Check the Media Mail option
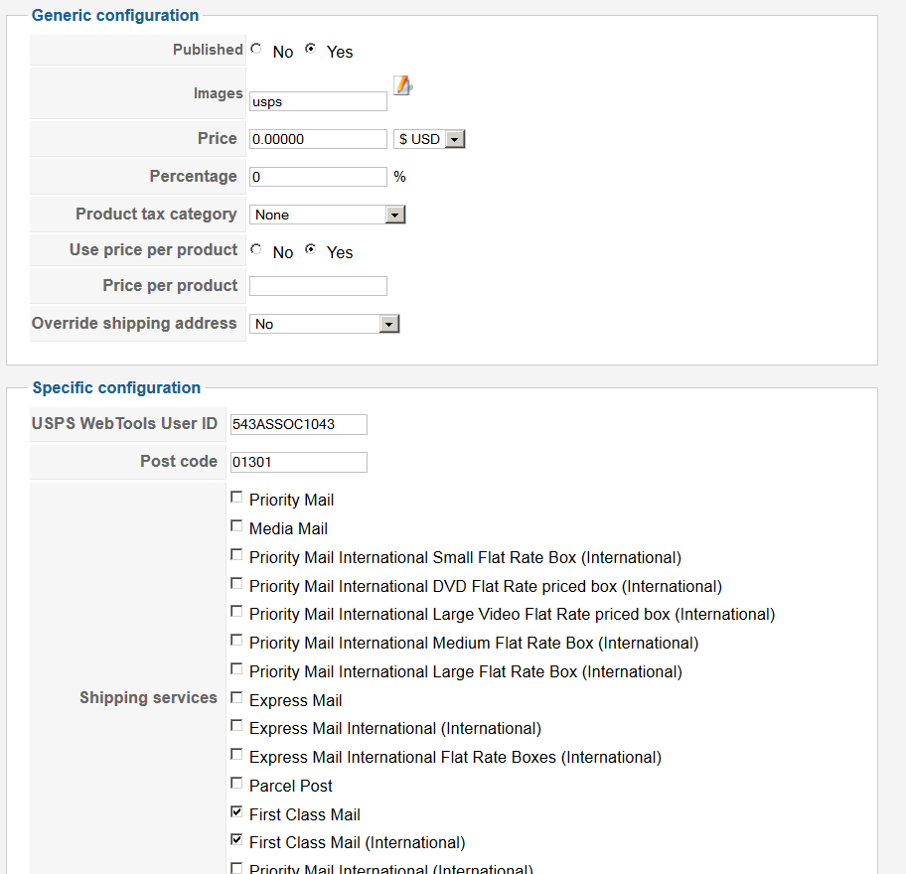906x874 pixels. (236, 526)
